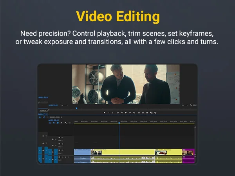Viewport: 235px width, 176px height.
Task: Toggle sync lock on Video 2 track
Action: pyautogui.click(x=60, y=144)
